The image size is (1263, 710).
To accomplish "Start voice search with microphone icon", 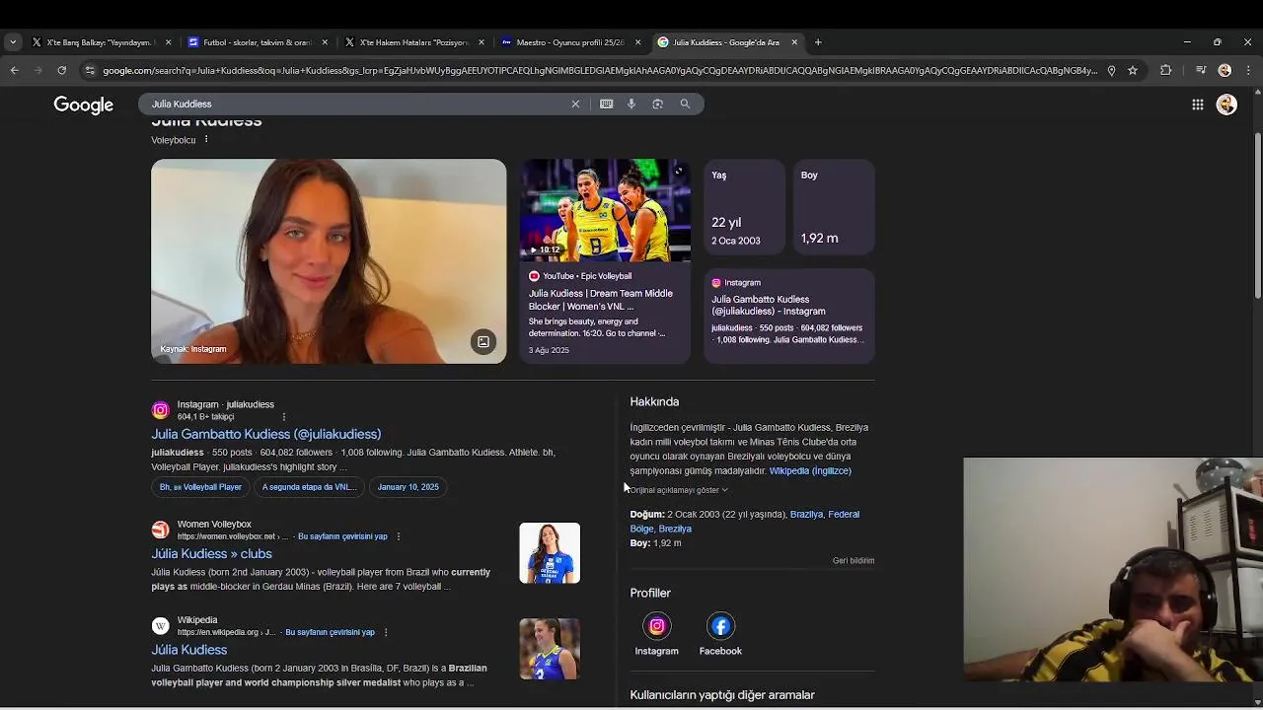I will pos(631,104).
